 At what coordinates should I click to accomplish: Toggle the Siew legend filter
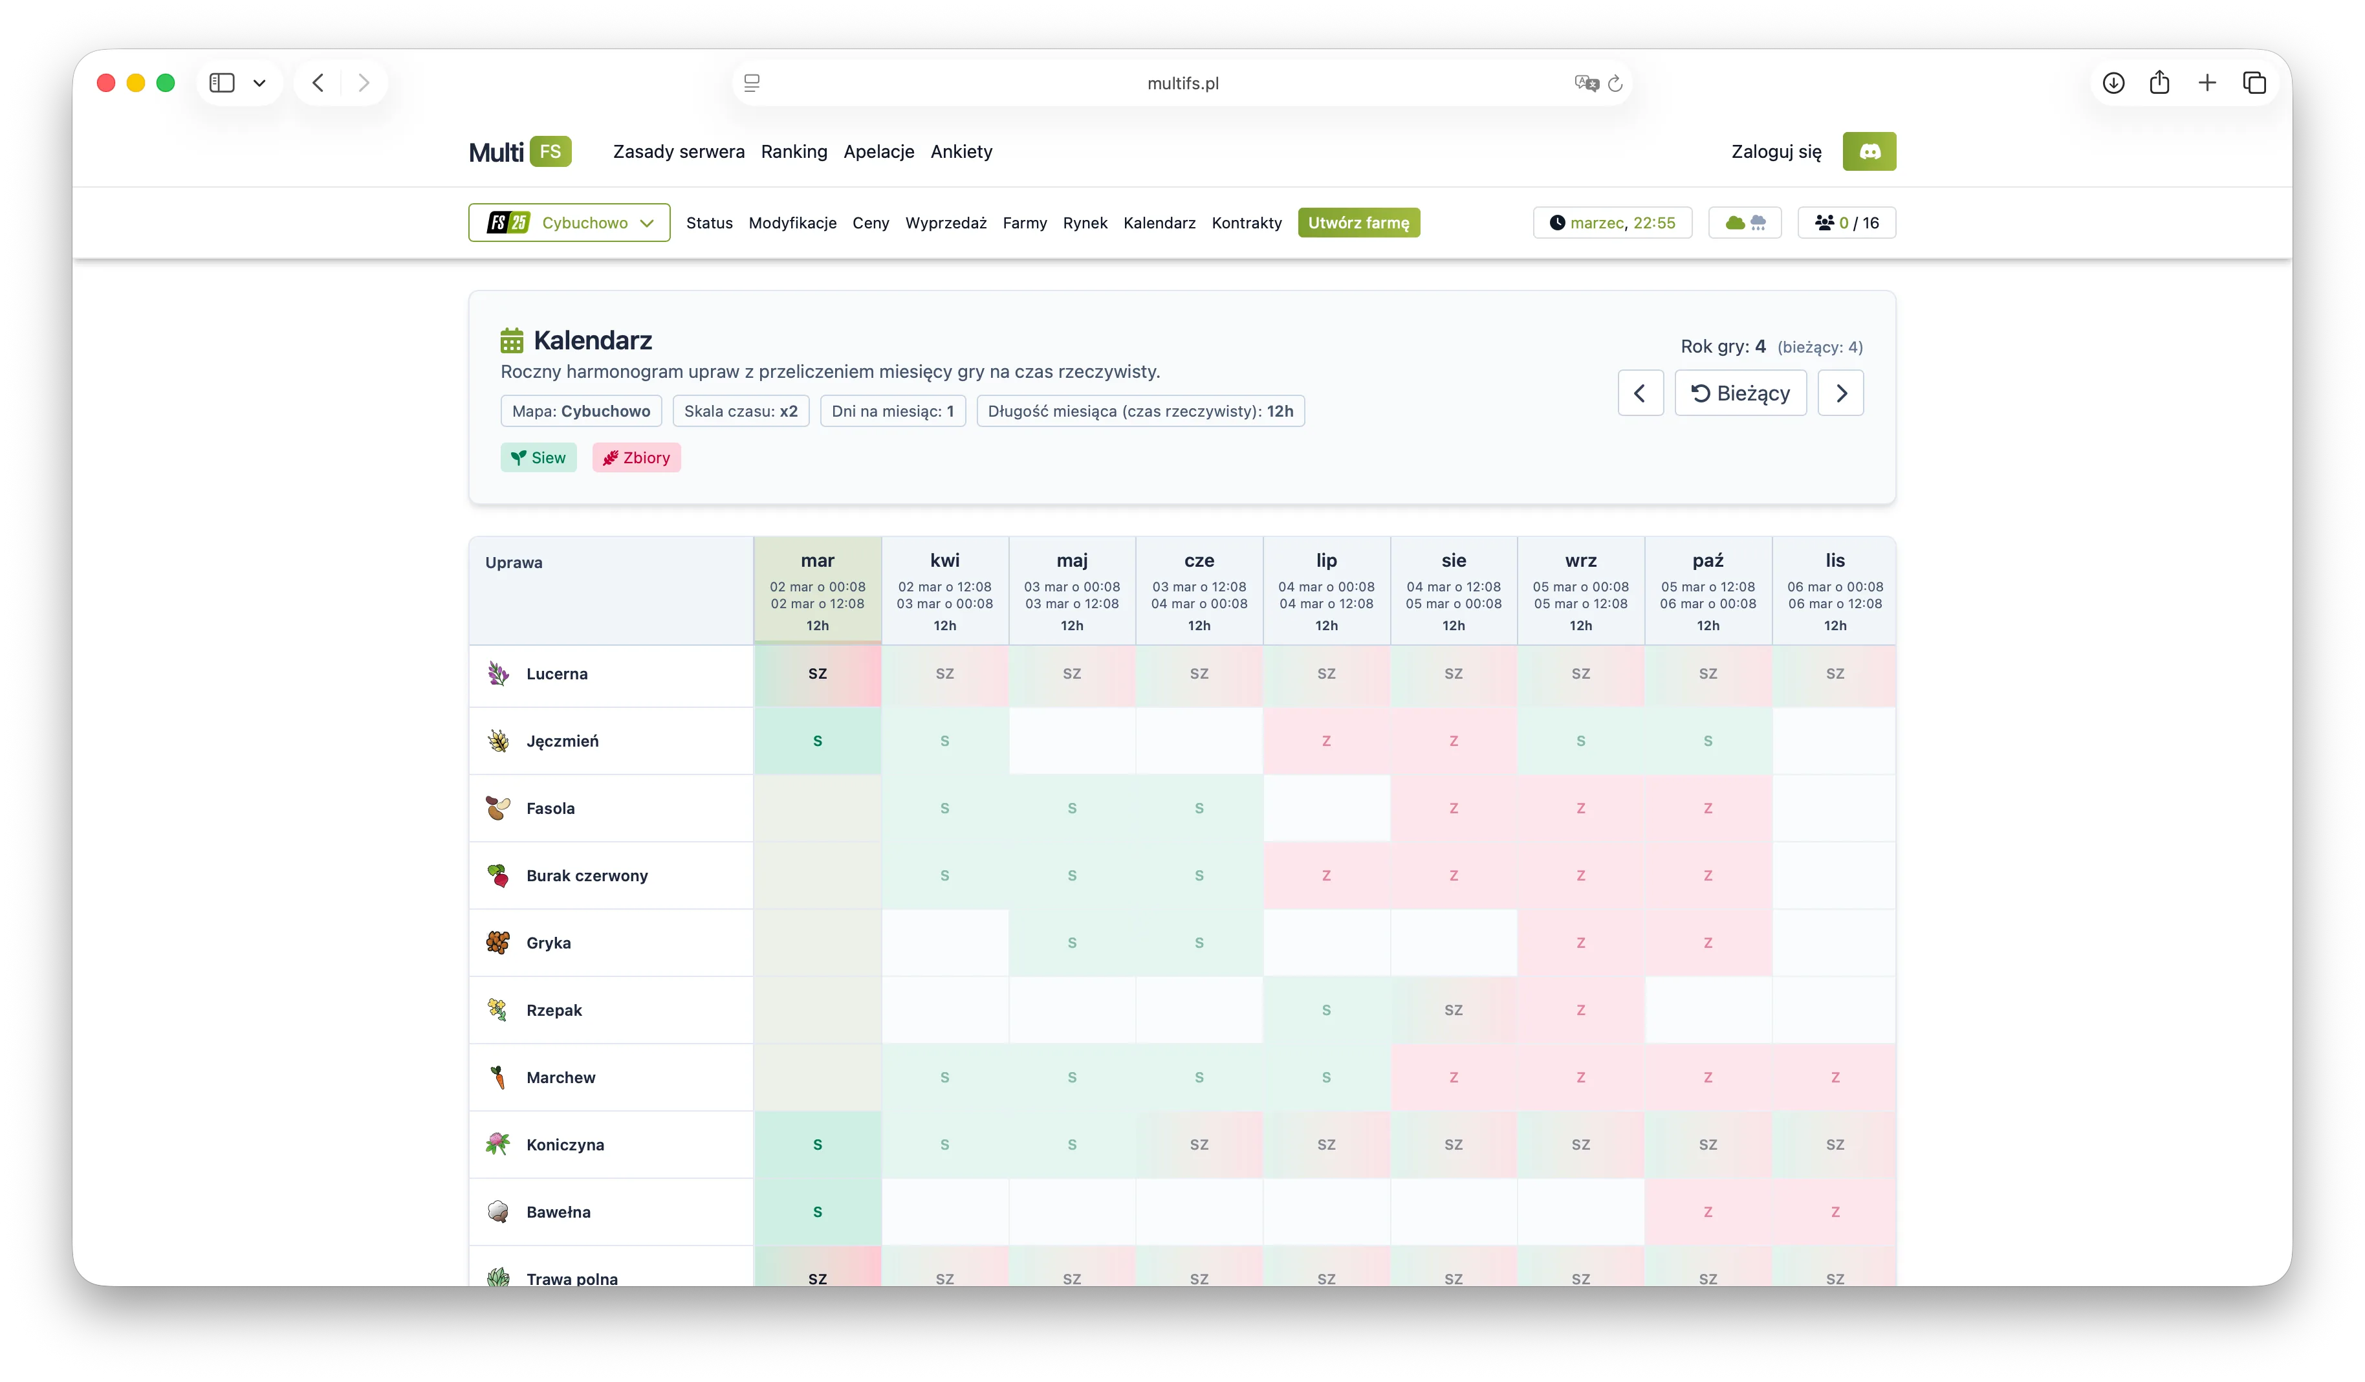coord(539,457)
